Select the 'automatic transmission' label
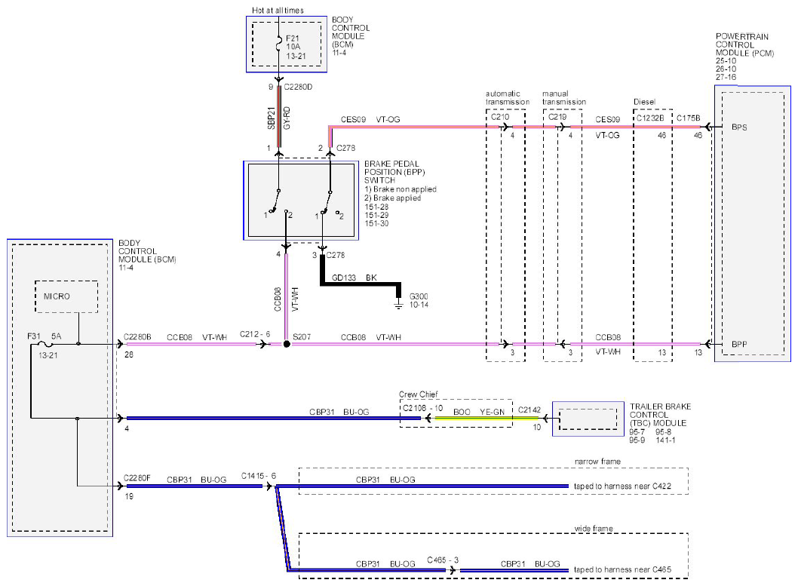Screen dimensions: 798x586 (x=508, y=98)
